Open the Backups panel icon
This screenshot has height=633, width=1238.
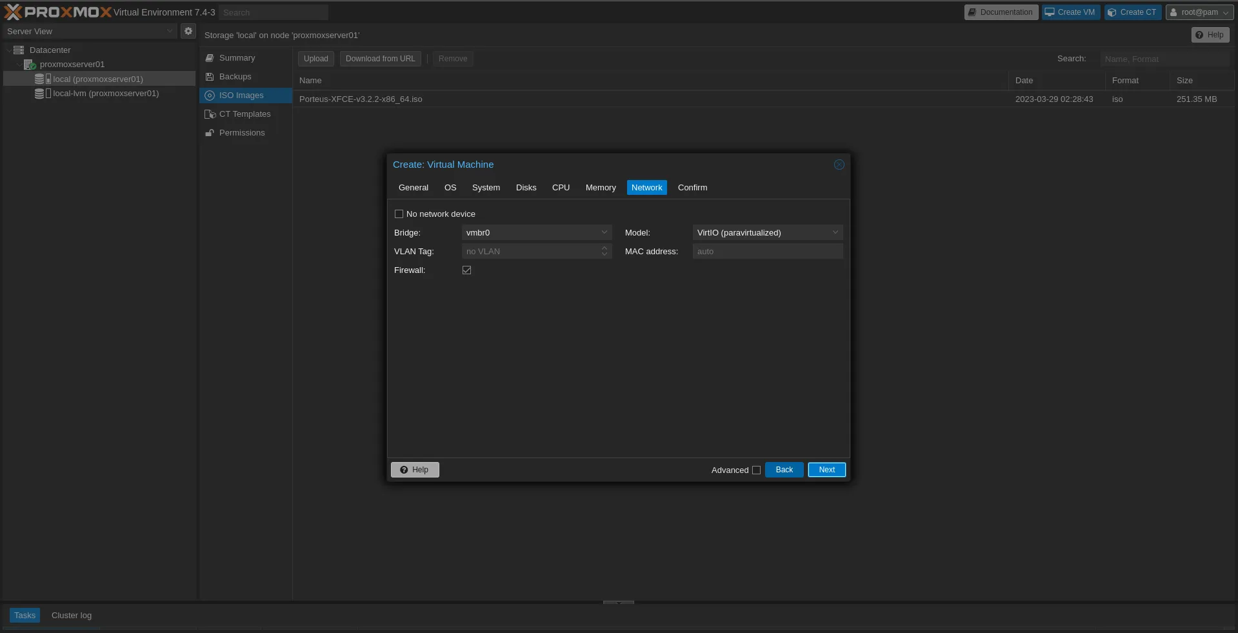210,77
